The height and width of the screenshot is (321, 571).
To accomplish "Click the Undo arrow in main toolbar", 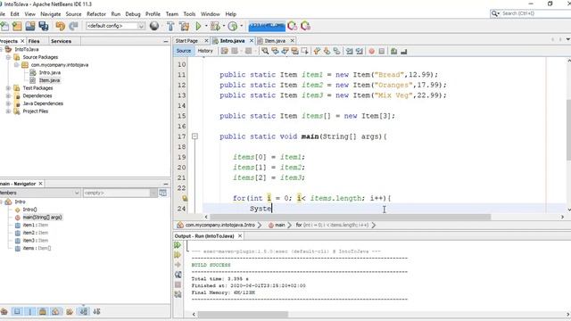I will coord(60,26).
